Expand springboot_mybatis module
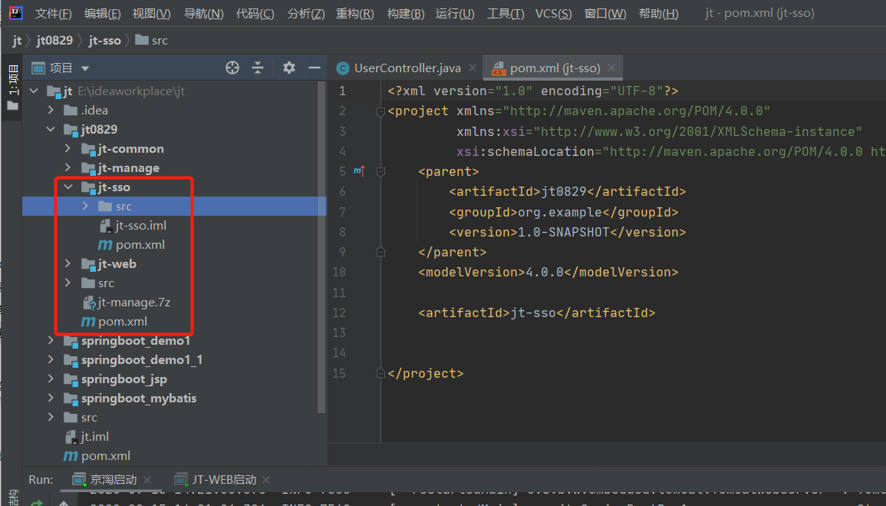Screen dimensions: 886x506 click(51, 399)
